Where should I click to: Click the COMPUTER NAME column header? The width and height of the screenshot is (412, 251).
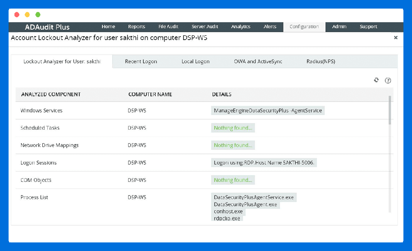(x=150, y=94)
